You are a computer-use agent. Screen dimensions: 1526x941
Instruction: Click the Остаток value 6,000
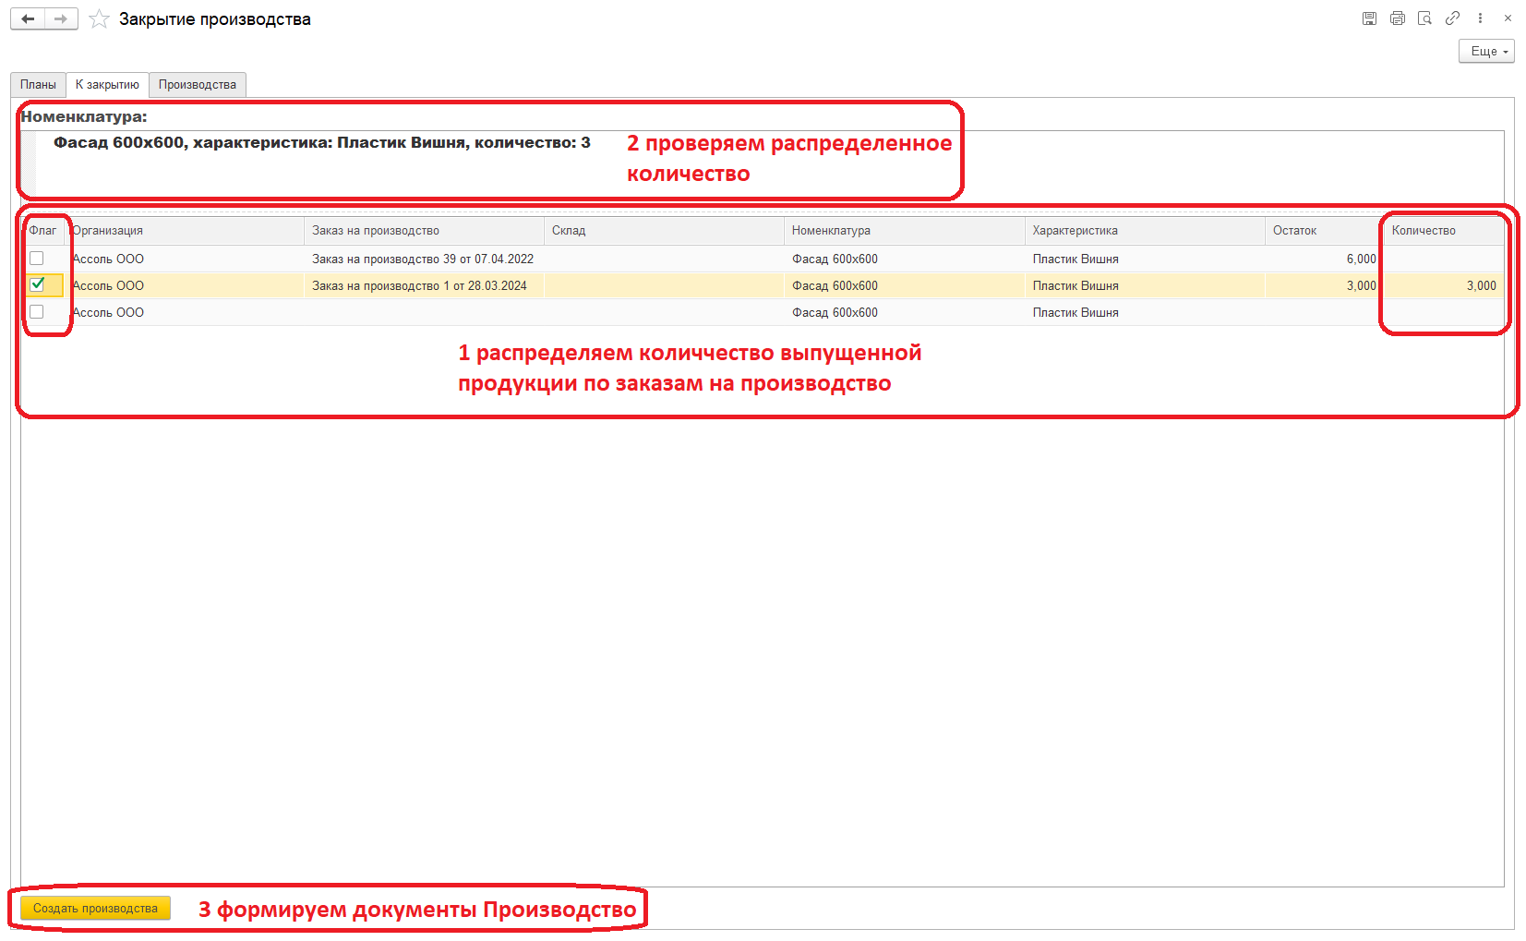coord(1361,259)
